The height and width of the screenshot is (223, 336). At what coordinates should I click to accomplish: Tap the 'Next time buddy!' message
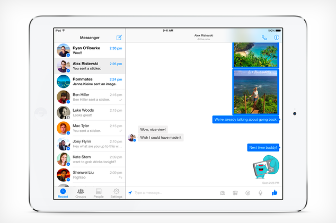pos(263,147)
